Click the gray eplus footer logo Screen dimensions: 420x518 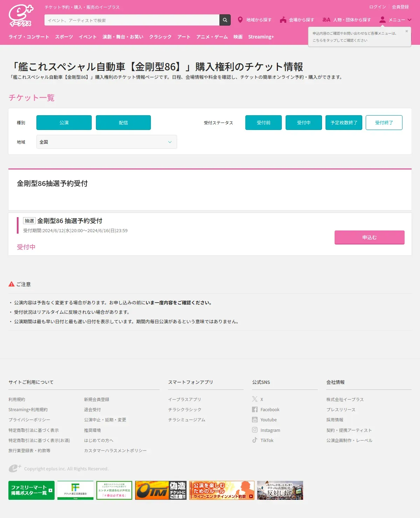15,468
